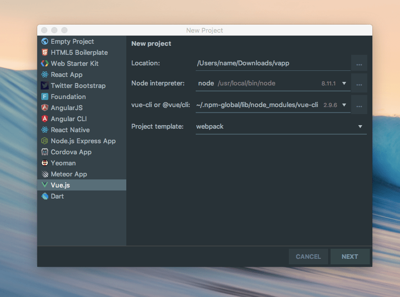Image resolution: width=400 pixels, height=297 pixels.
Task: Click the CANCEL button
Action: [308, 256]
